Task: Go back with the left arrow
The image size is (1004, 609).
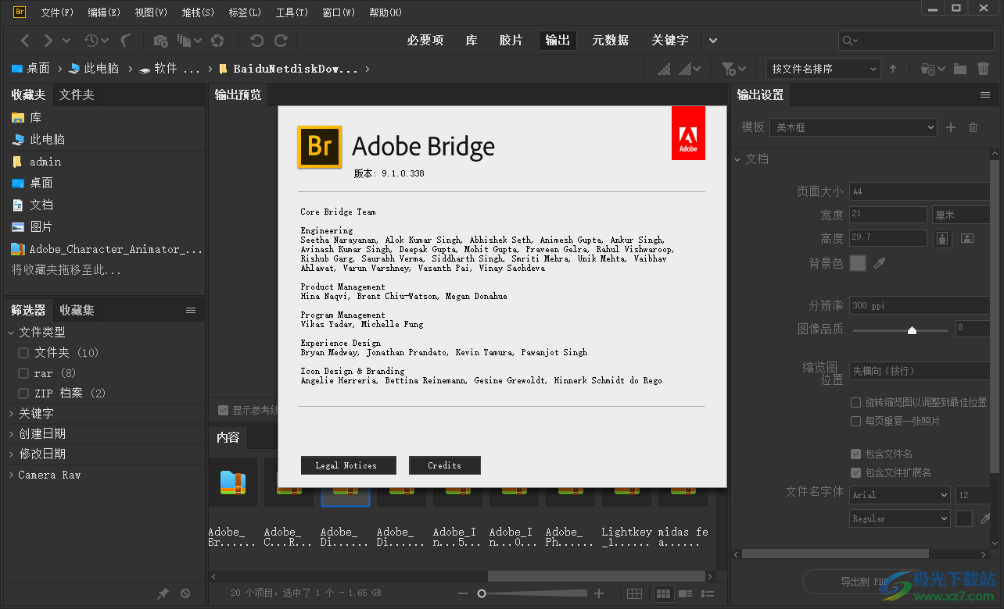Action: click(x=25, y=41)
